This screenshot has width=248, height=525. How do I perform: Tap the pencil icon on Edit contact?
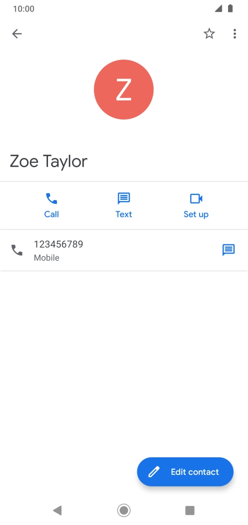click(x=154, y=472)
